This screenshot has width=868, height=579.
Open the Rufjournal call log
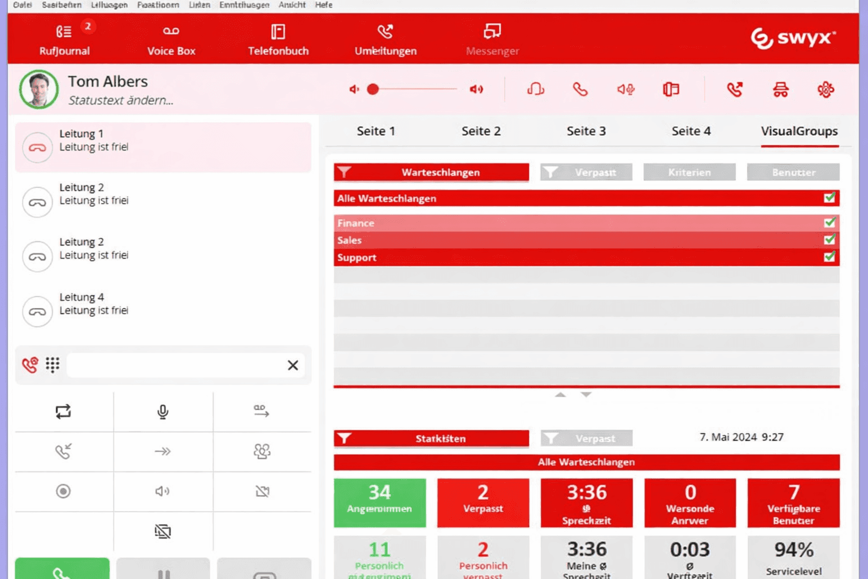click(64, 40)
